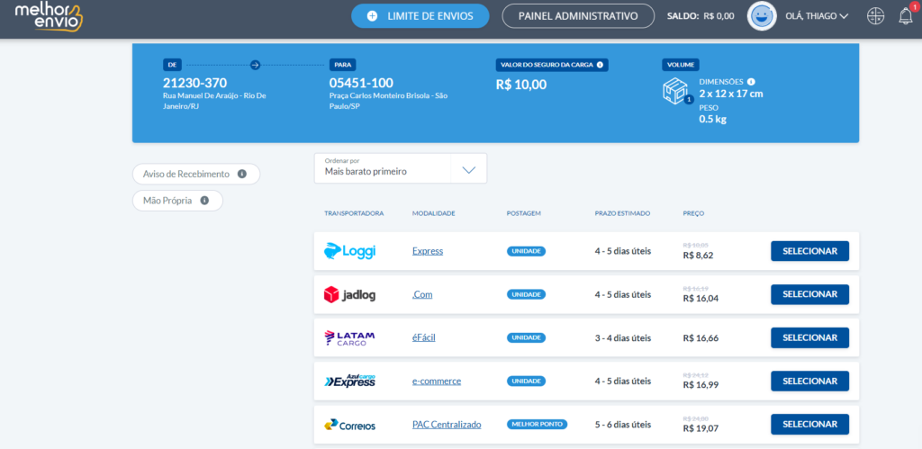
Task: Click info icon beside Valor do Seguro da Carga
Action: pyautogui.click(x=600, y=65)
